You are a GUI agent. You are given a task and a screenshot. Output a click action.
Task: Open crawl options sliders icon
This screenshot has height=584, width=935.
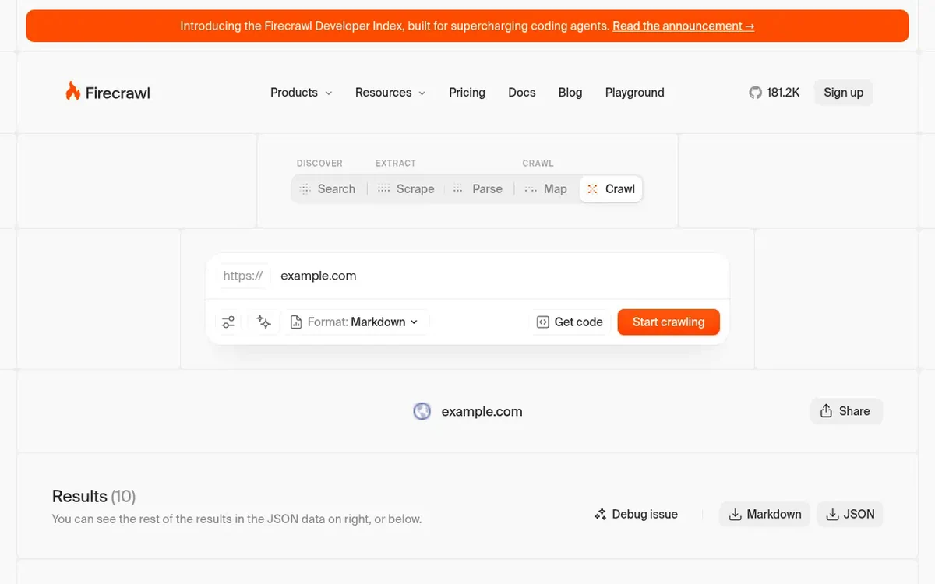228,322
